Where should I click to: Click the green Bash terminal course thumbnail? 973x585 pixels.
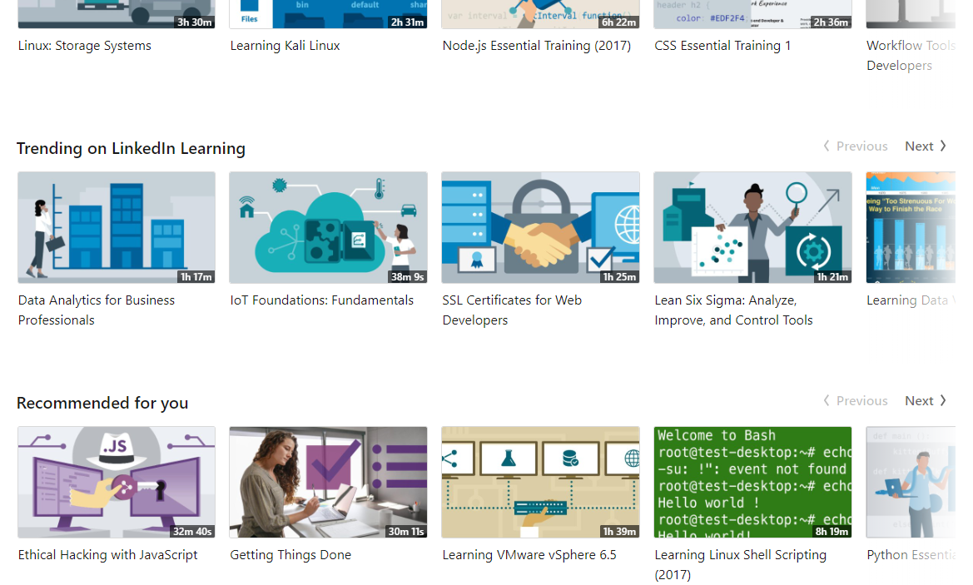click(752, 482)
